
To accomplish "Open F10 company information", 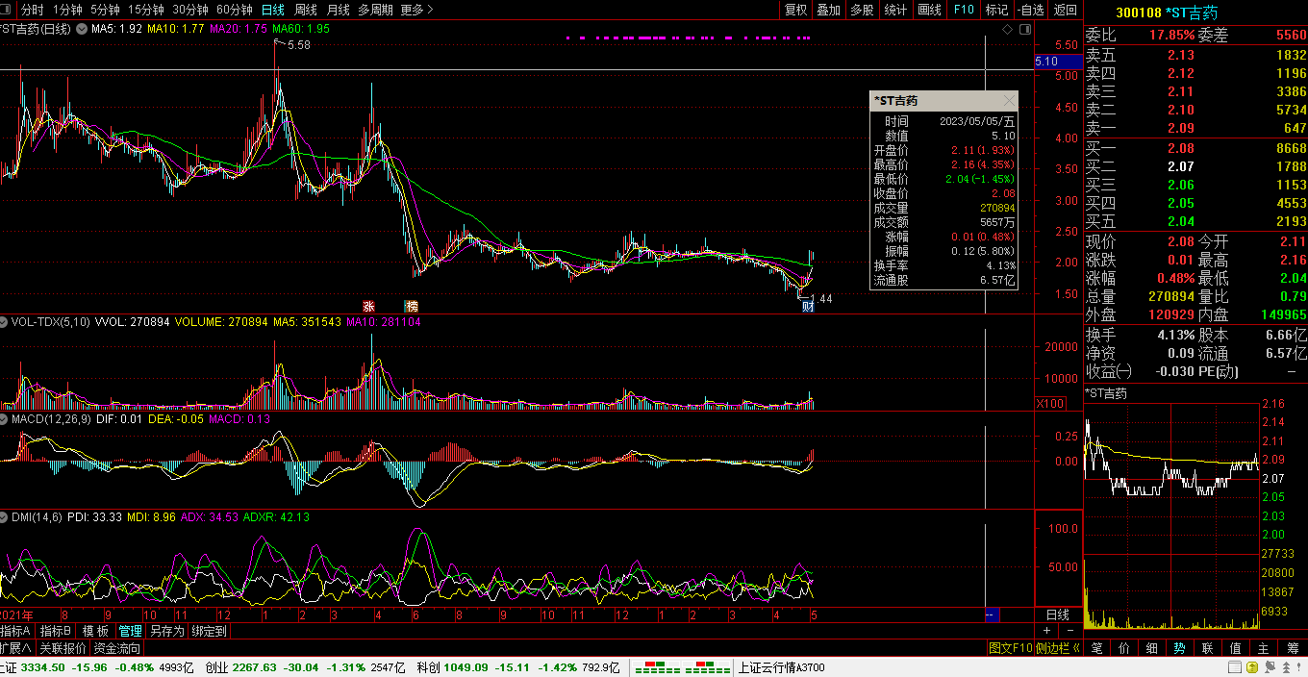I will (964, 10).
